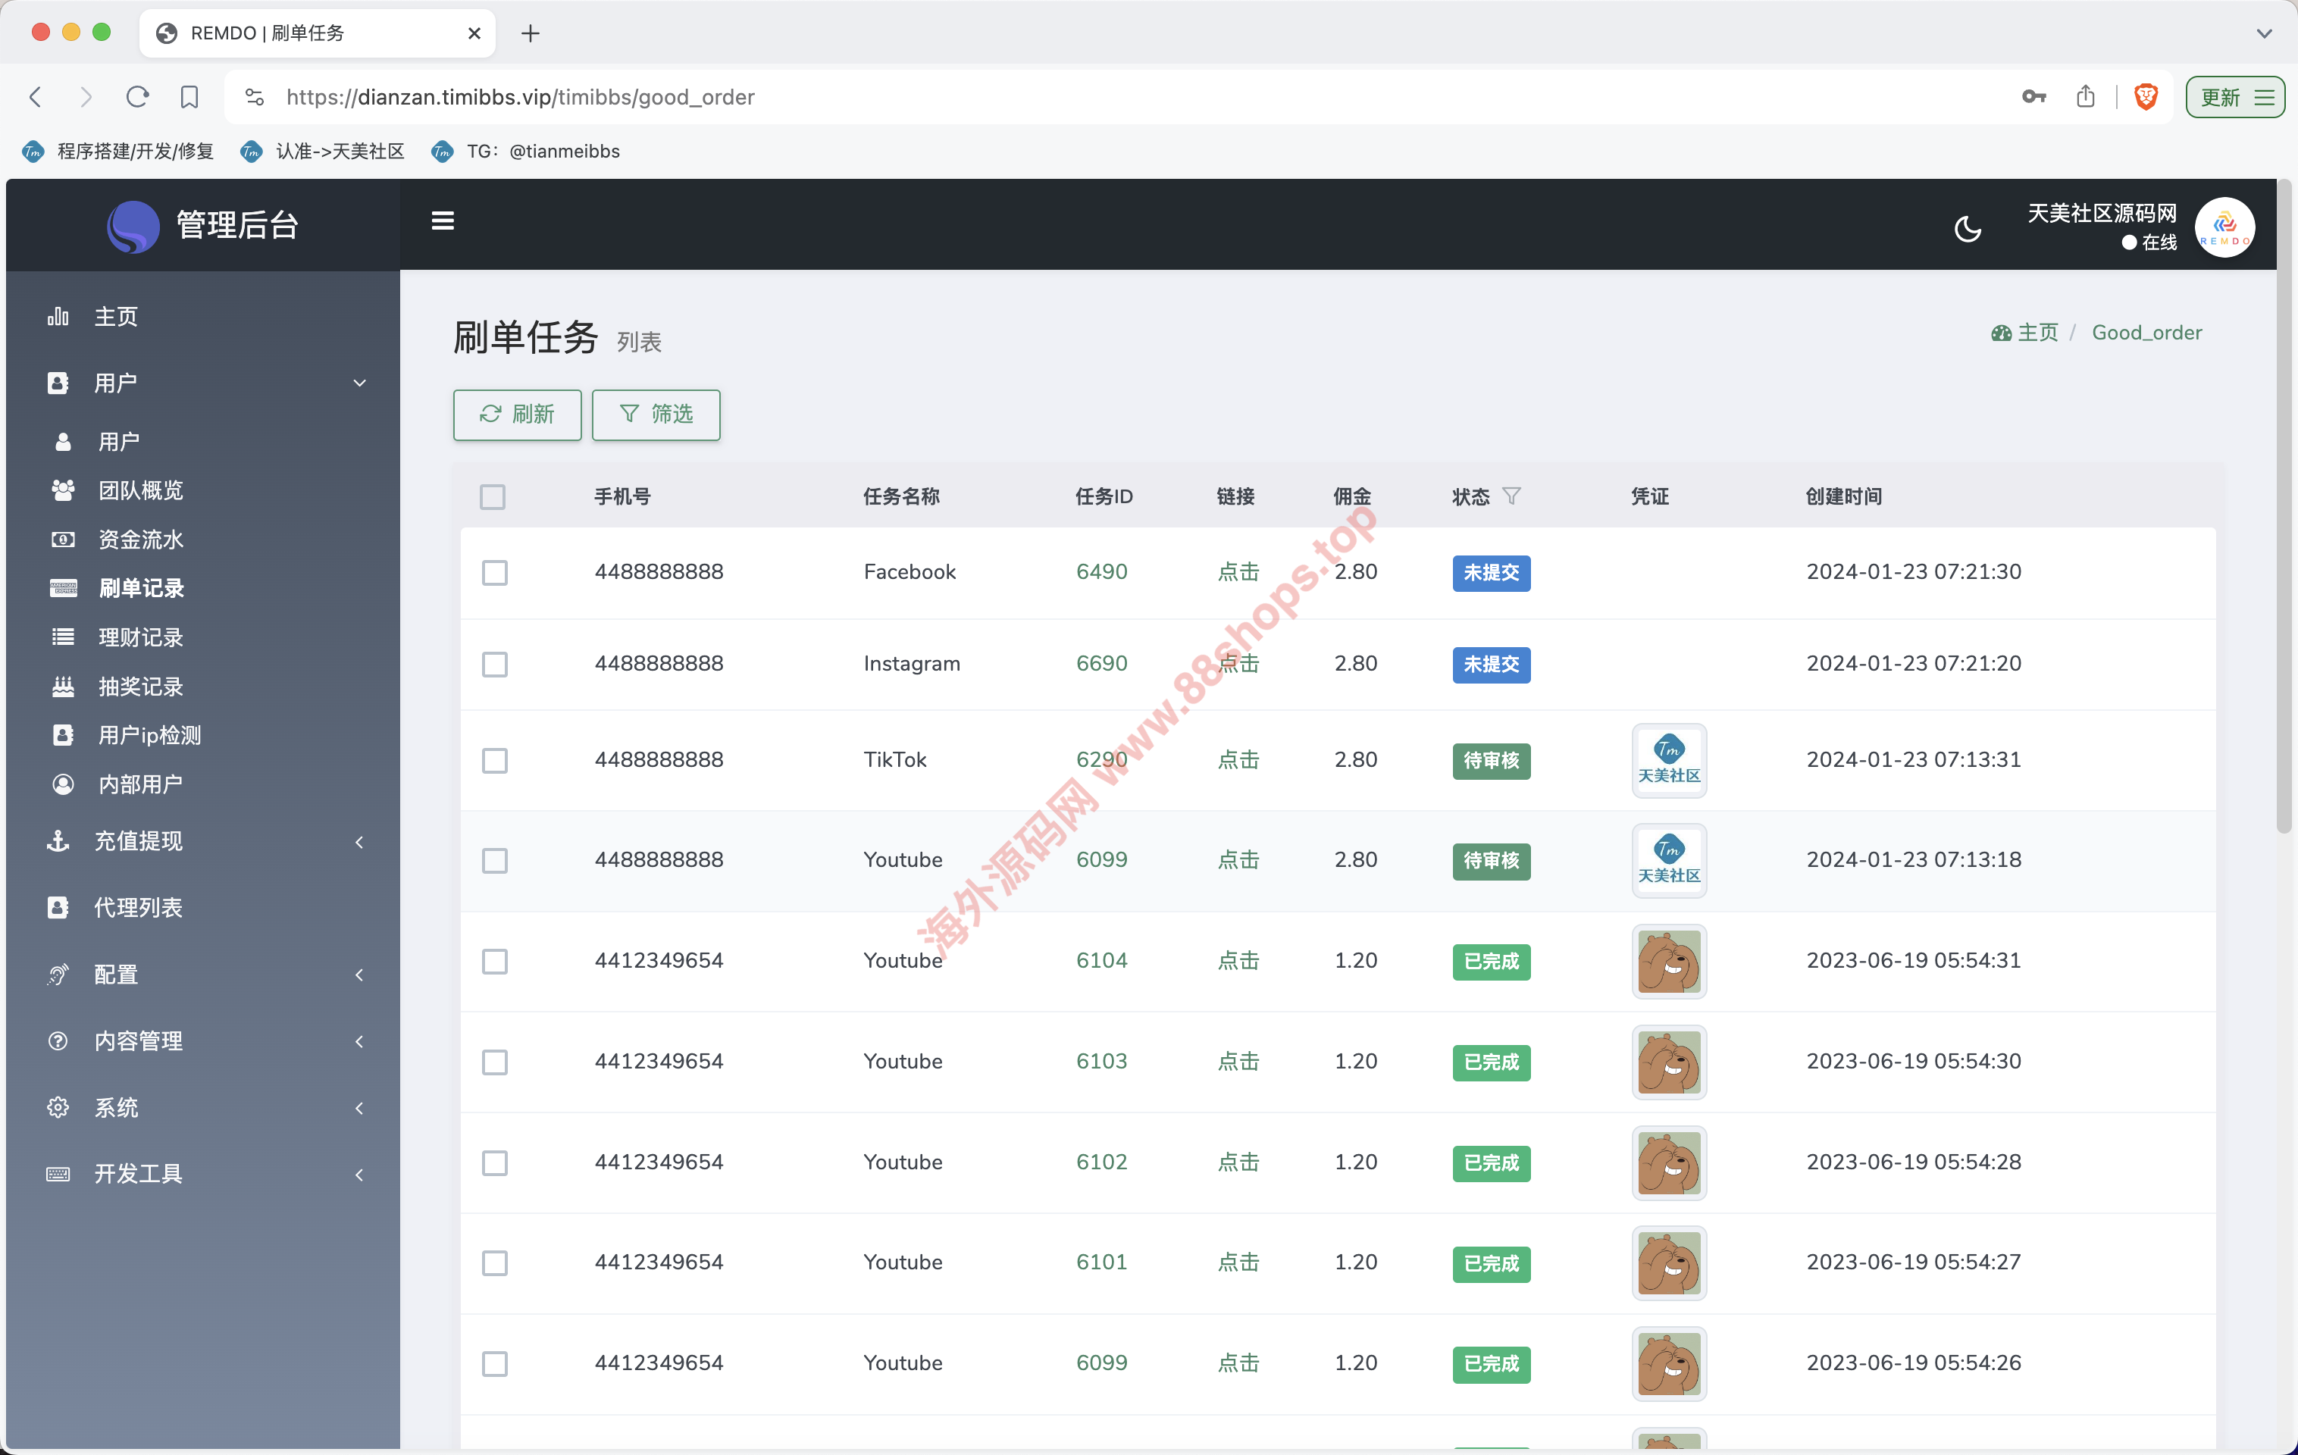Click the Brave shields icon

[x=2146, y=96]
